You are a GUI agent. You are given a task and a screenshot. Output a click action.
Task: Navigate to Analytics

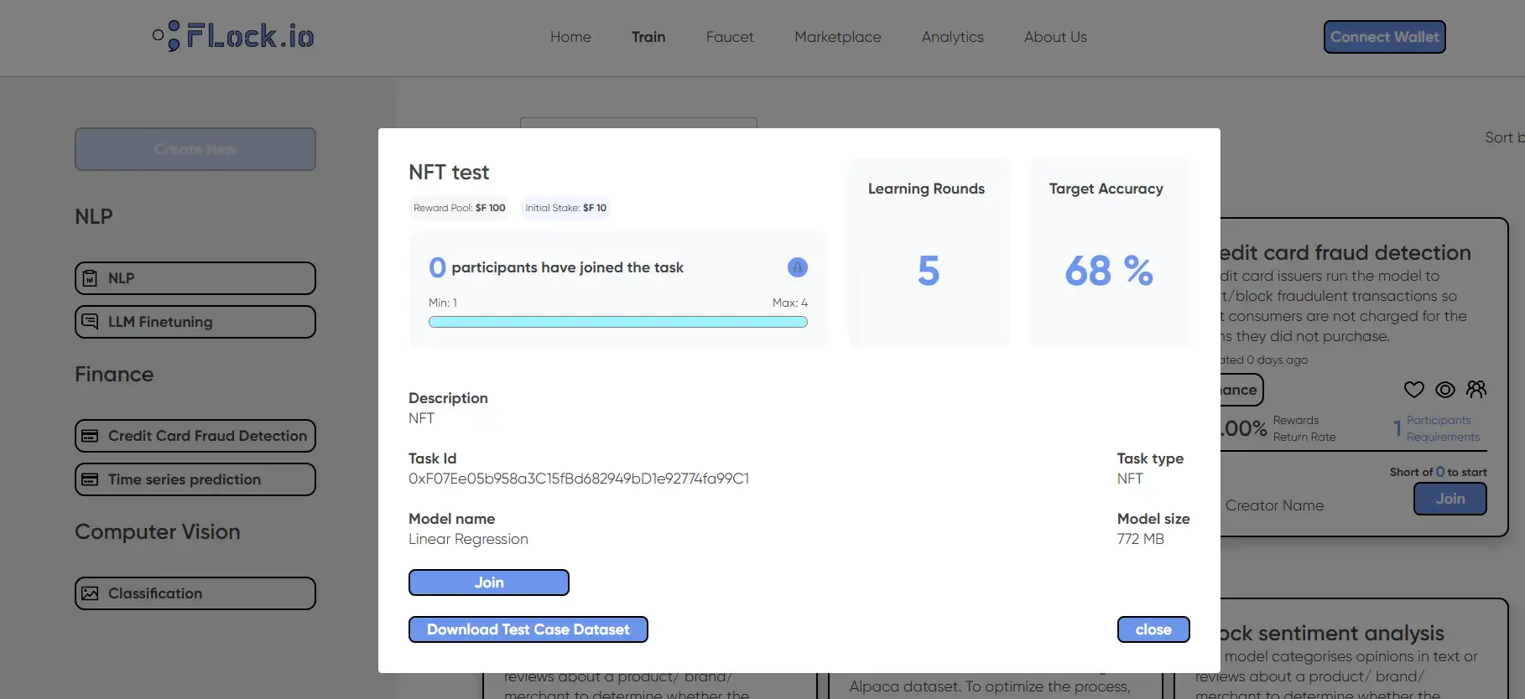[x=952, y=37]
